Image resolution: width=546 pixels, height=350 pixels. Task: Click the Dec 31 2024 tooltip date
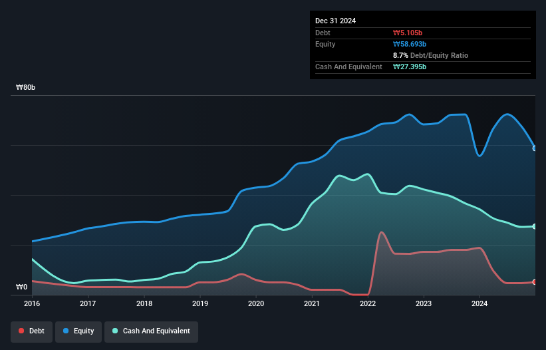click(x=335, y=21)
